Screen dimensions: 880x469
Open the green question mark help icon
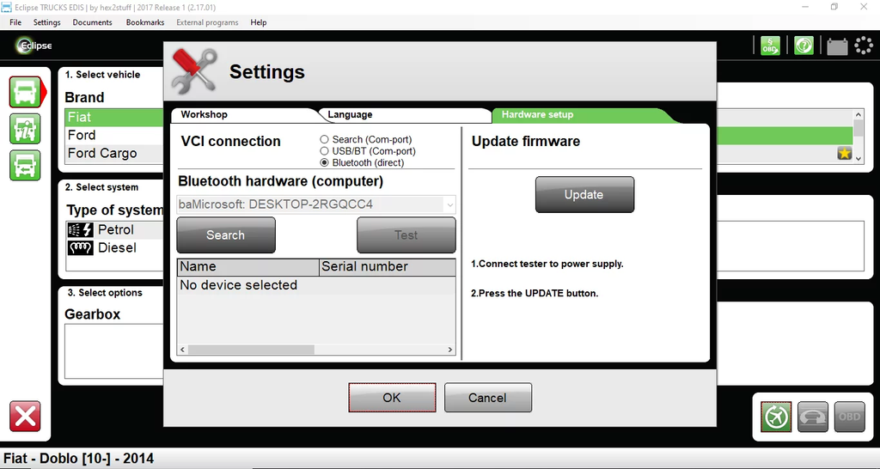pos(804,46)
